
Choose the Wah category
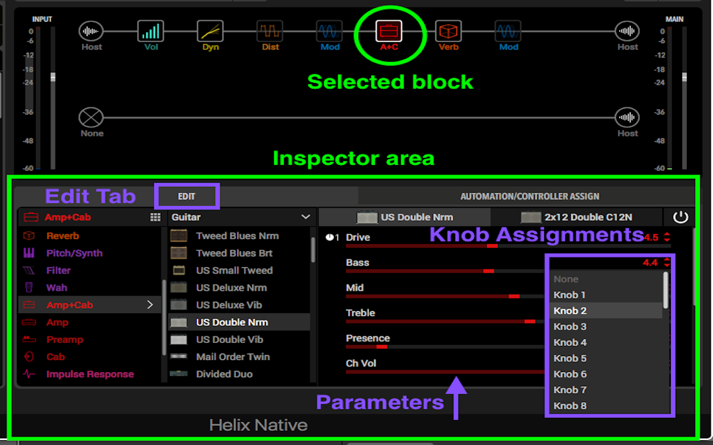click(x=90, y=288)
